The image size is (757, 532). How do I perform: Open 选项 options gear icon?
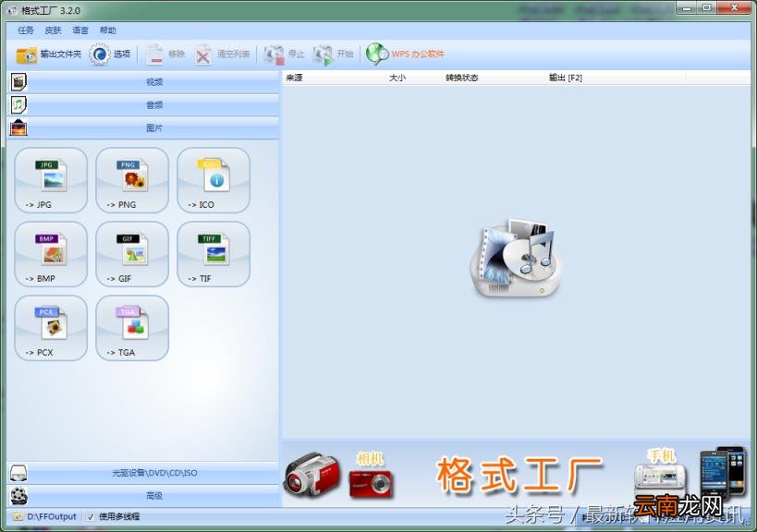[x=100, y=54]
